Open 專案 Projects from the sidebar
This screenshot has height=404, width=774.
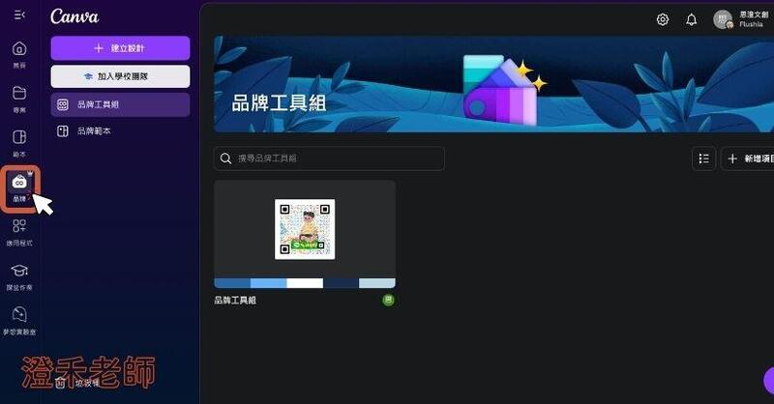click(x=19, y=100)
